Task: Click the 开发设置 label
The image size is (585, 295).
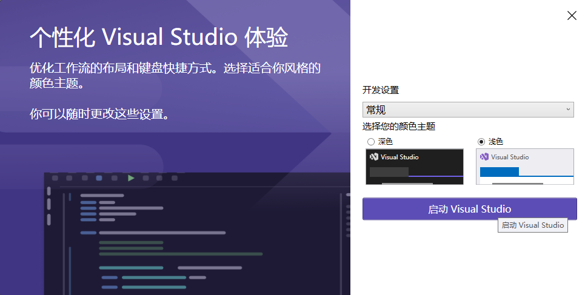Action: pos(381,90)
